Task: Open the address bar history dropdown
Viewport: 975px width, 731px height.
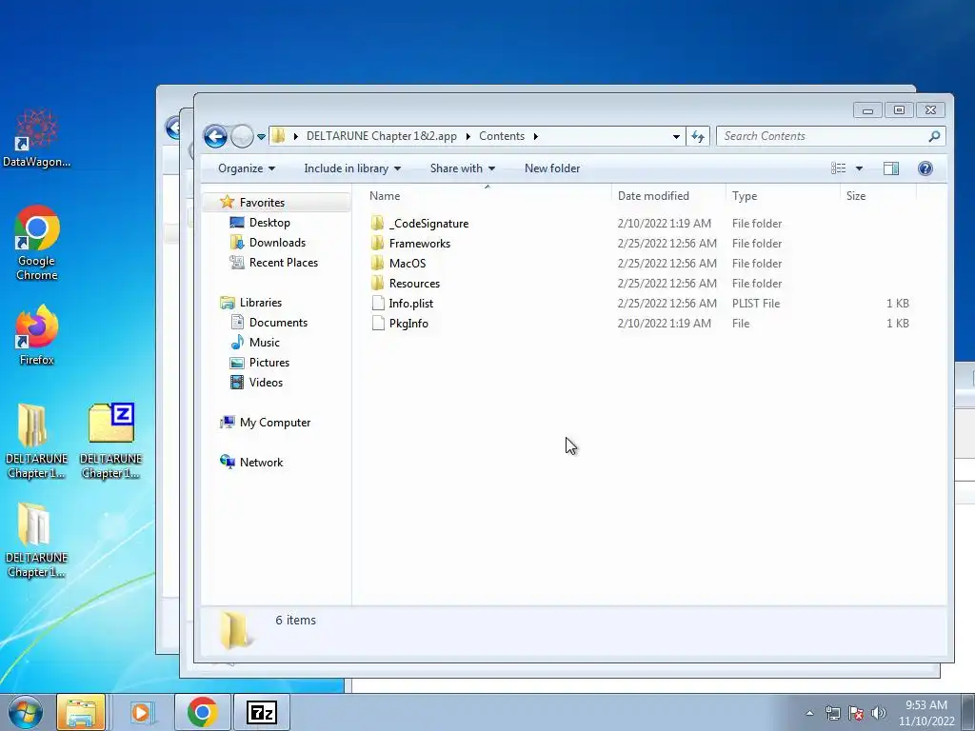Action: click(x=676, y=136)
